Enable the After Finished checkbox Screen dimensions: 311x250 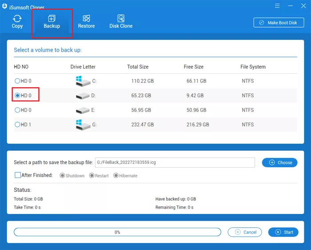[18, 175]
